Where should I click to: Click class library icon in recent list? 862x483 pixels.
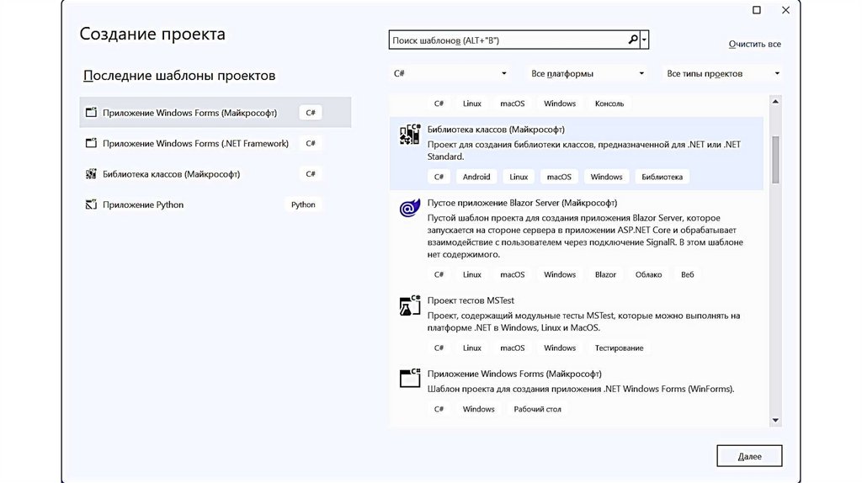[x=91, y=173]
